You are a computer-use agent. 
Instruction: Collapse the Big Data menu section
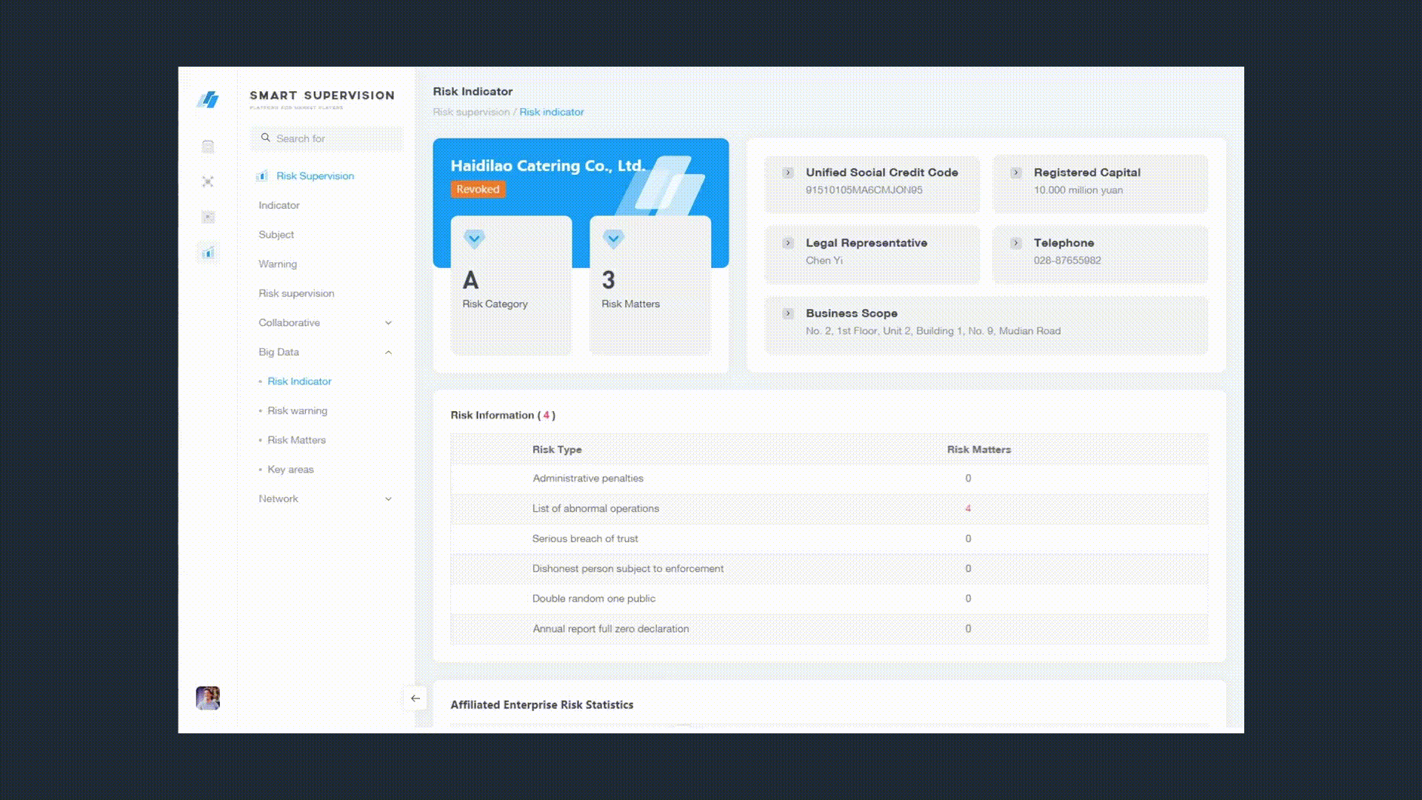tap(388, 353)
